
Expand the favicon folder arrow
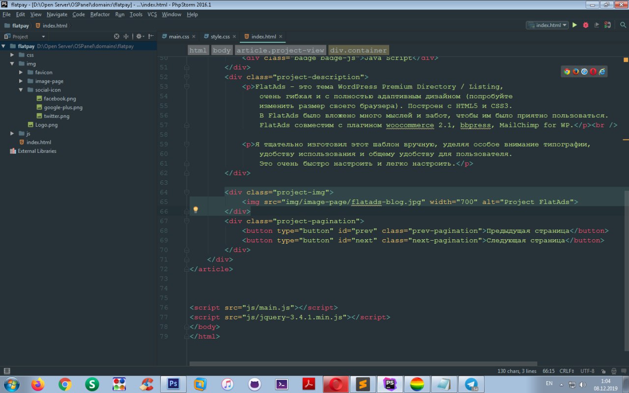click(x=21, y=72)
